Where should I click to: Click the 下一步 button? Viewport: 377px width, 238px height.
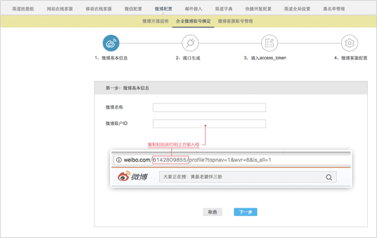tap(246, 212)
